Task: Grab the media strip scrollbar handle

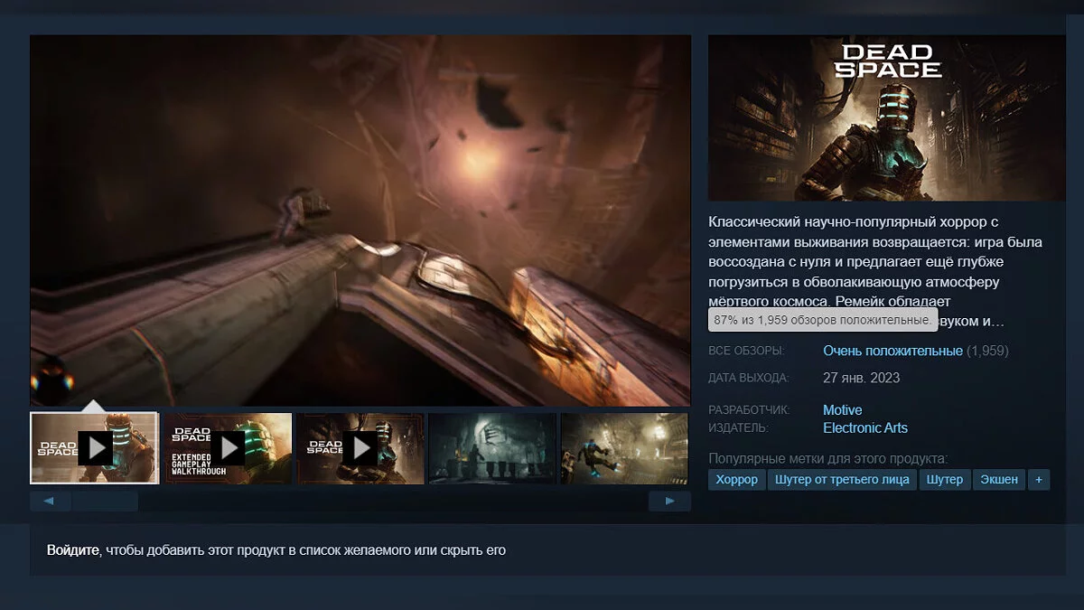Action: (105, 501)
